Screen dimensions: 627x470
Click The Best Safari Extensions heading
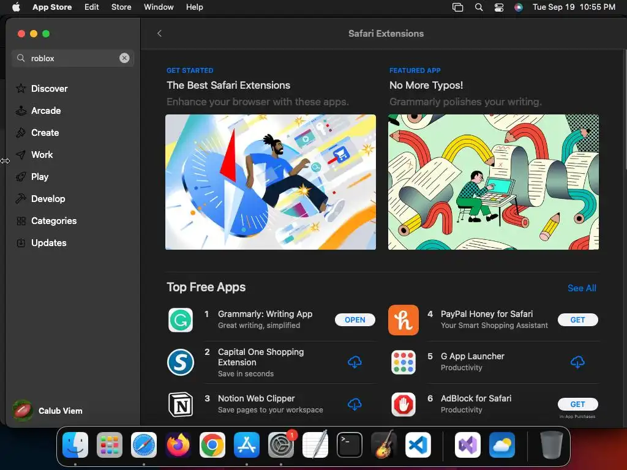pyautogui.click(x=228, y=85)
